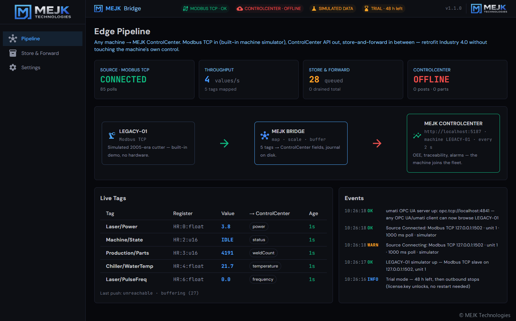The width and height of the screenshot is (516, 321).
Task: Click the Laser/Power value 3.8
Action: 226,226
